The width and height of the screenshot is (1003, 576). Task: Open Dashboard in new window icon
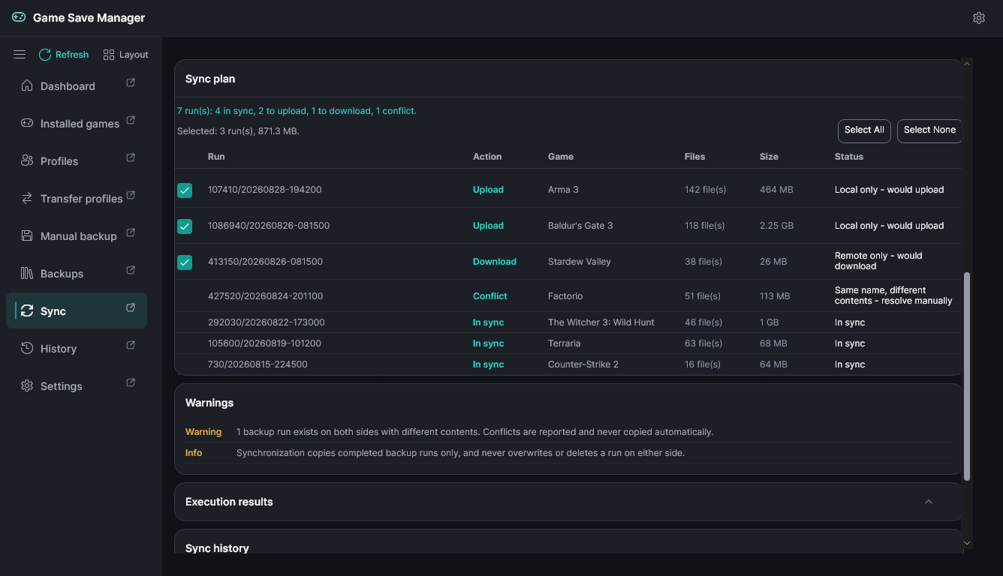tap(131, 82)
